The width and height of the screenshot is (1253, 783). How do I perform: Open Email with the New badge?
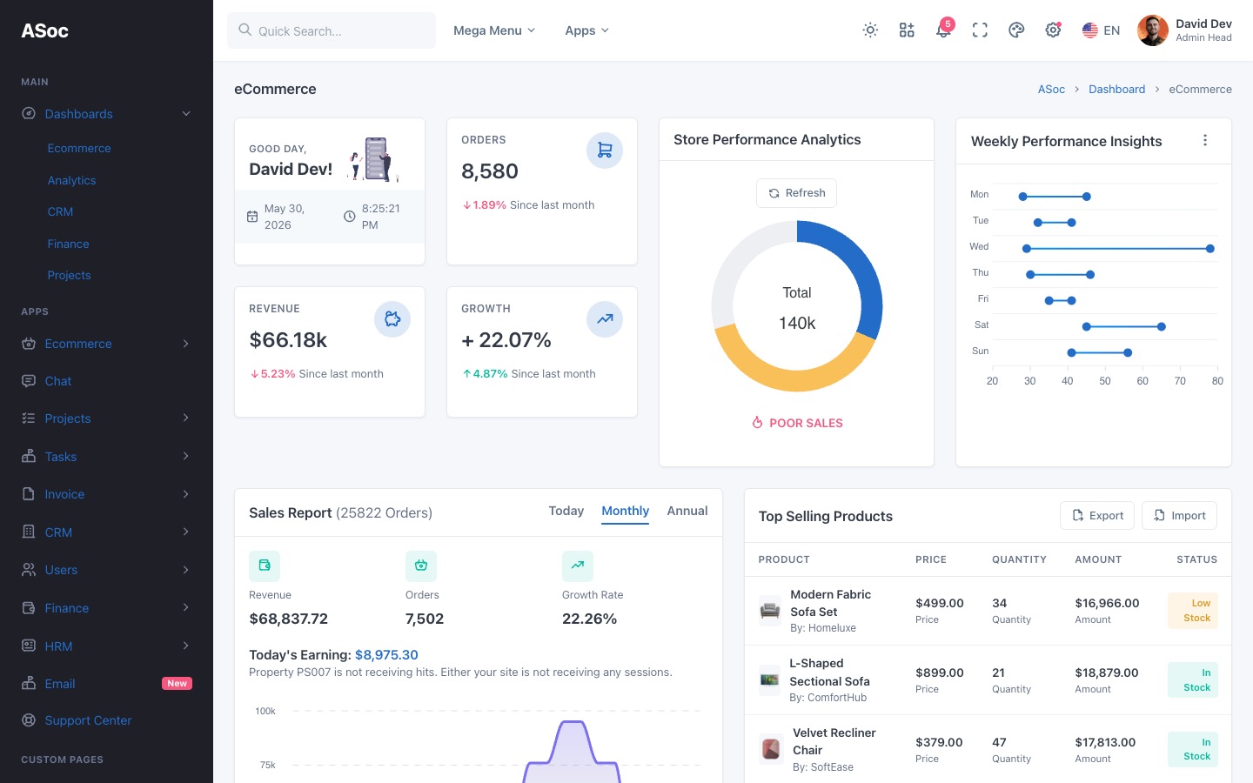click(106, 684)
